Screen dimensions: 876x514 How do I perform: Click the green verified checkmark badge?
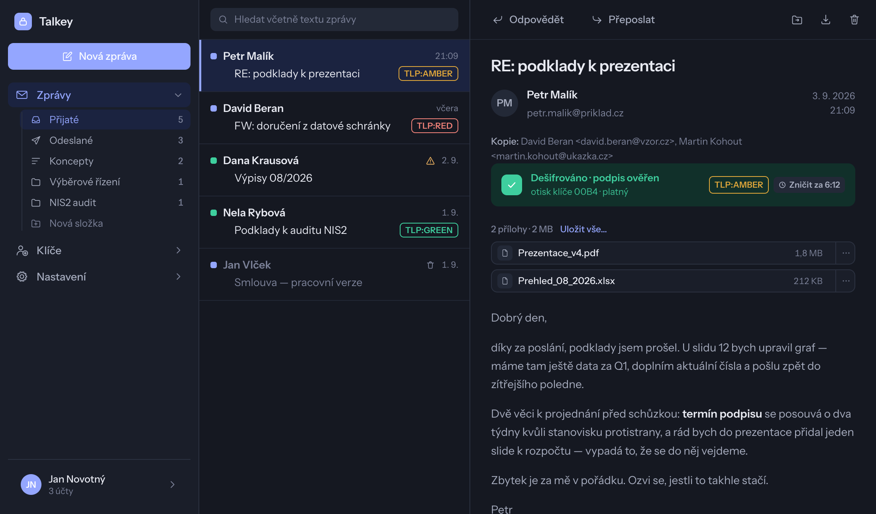pyautogui.click(x=512, y=185)
